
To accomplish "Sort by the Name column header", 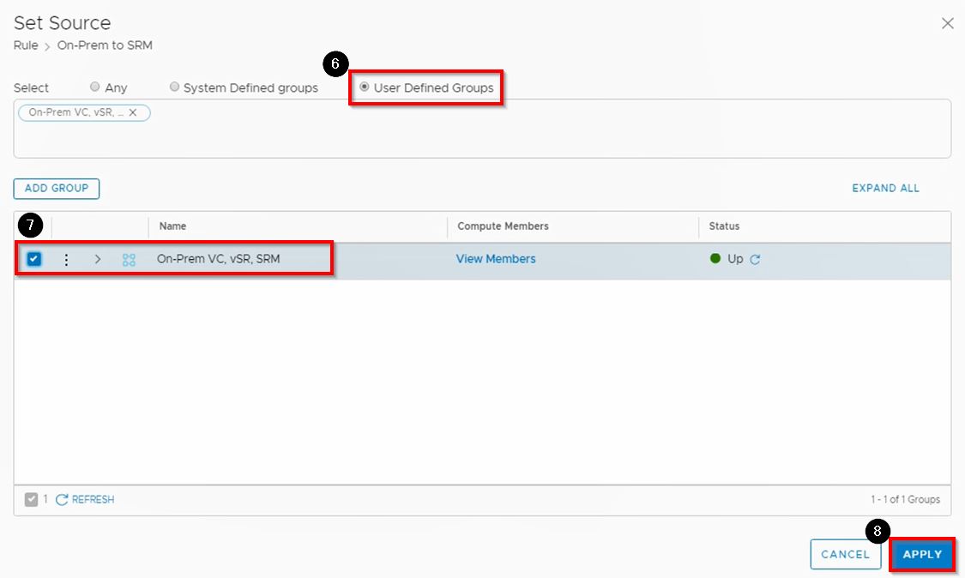I will [x=172, y=226].
